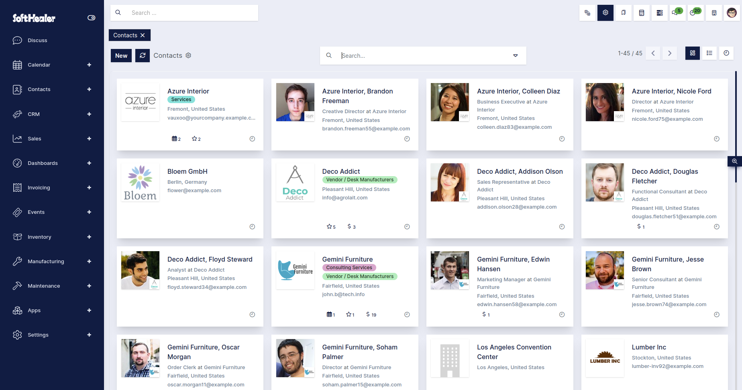Viewport: 742px width, 390px height.
Task: Click the Inventory box icon
Action: [17, 237]
